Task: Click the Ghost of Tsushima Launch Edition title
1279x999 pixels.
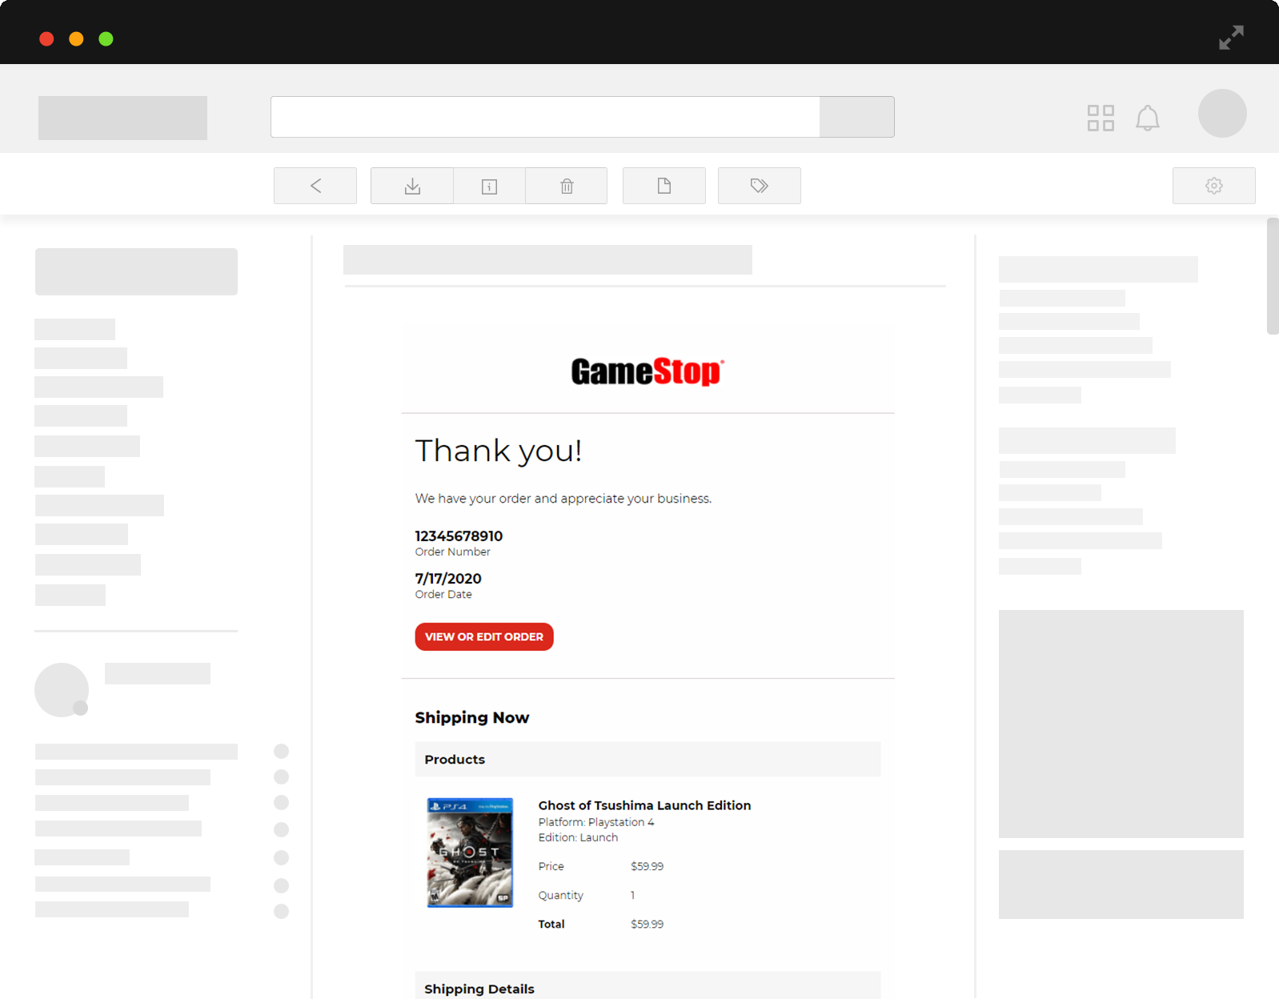Action: [x=644, y=805]
